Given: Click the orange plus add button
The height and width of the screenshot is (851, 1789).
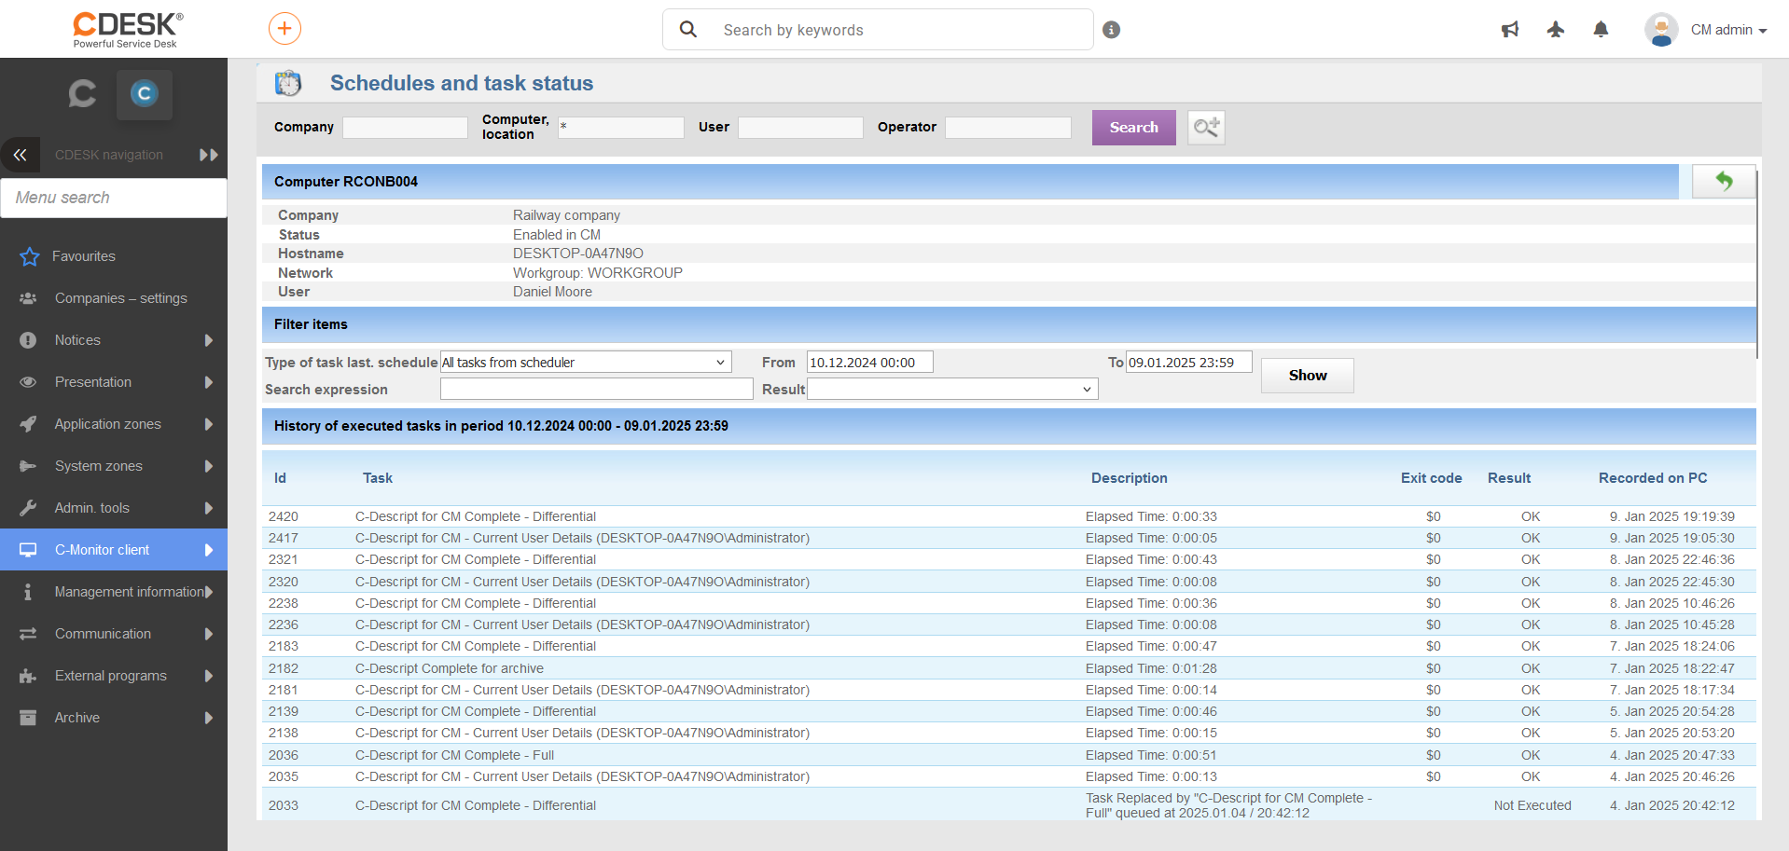Looking at the screenshot, I should tap(284, 29).
